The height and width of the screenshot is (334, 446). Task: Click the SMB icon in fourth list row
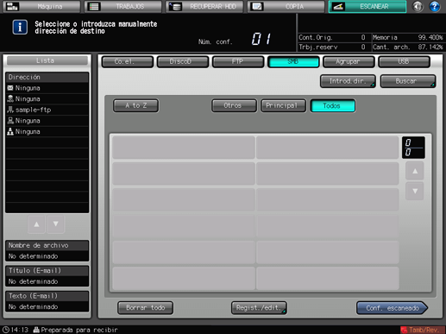pos(10,121)
